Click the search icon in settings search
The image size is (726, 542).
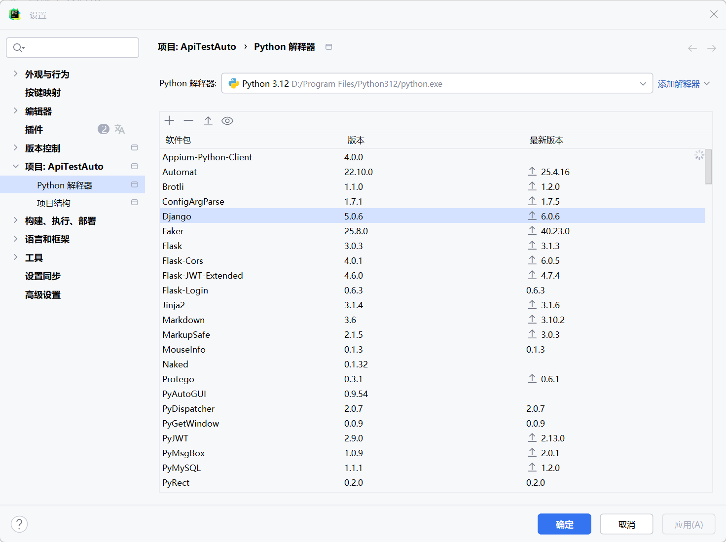click(18, 47)
